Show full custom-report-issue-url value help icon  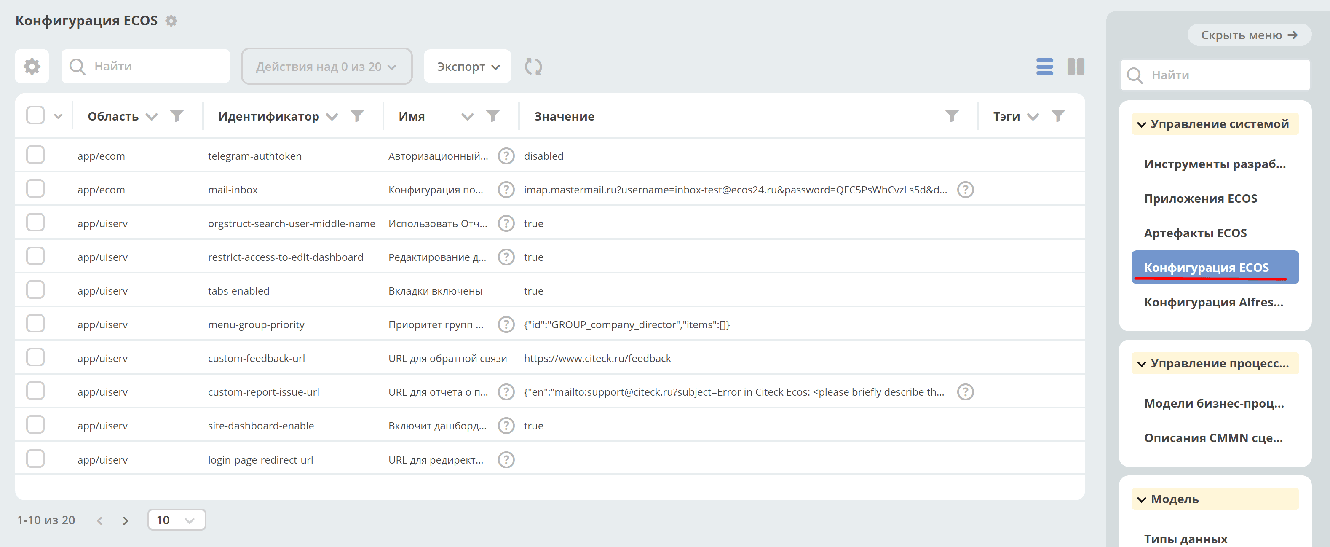966,392
